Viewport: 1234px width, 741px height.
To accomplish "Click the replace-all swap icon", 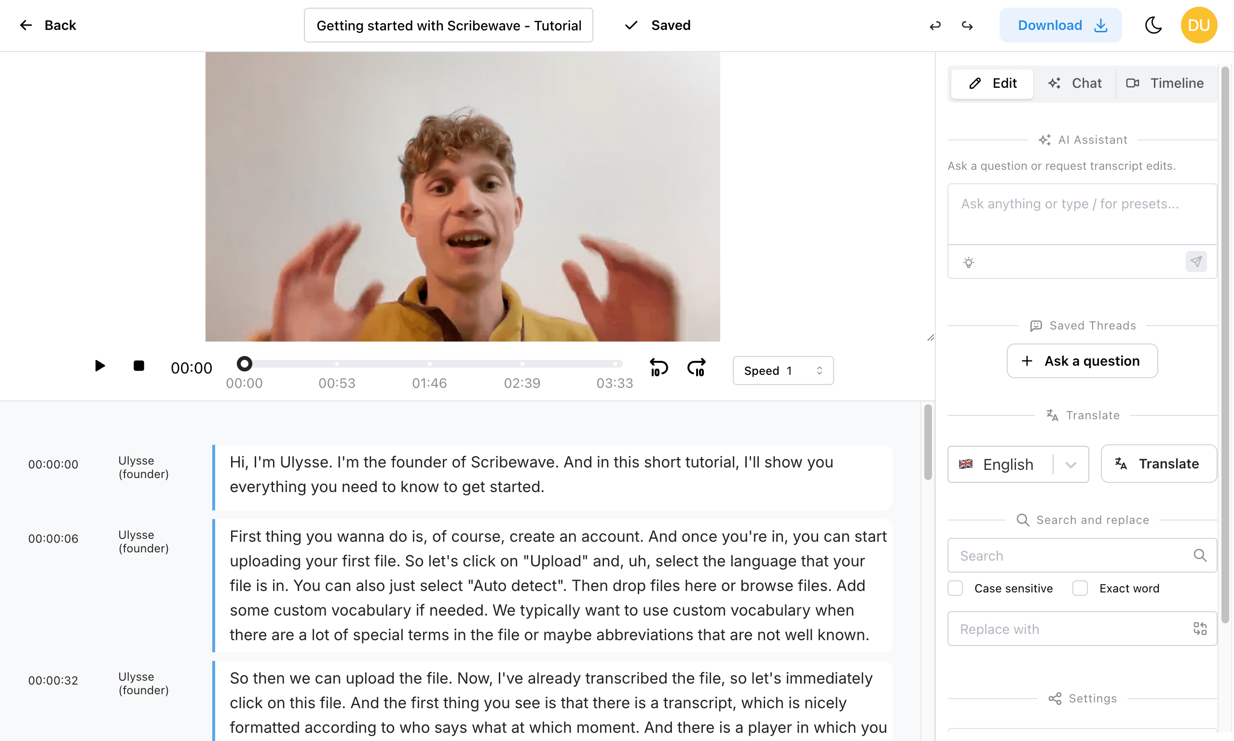I will [1201, 628].
